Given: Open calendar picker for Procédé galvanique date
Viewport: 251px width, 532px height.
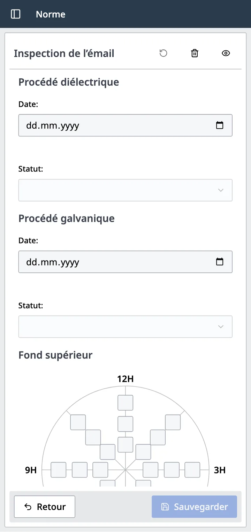Looking at the screenshot, I should tap(220, 262).
